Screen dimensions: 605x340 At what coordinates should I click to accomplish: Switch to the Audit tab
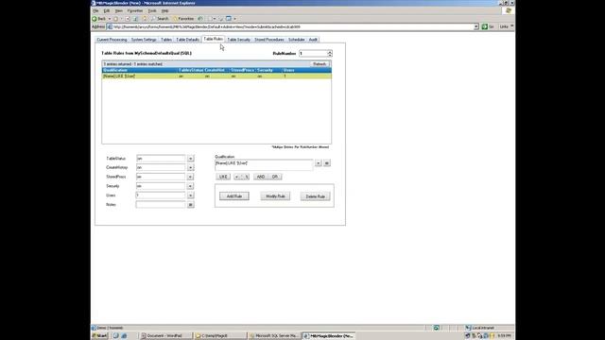(313, 40)
